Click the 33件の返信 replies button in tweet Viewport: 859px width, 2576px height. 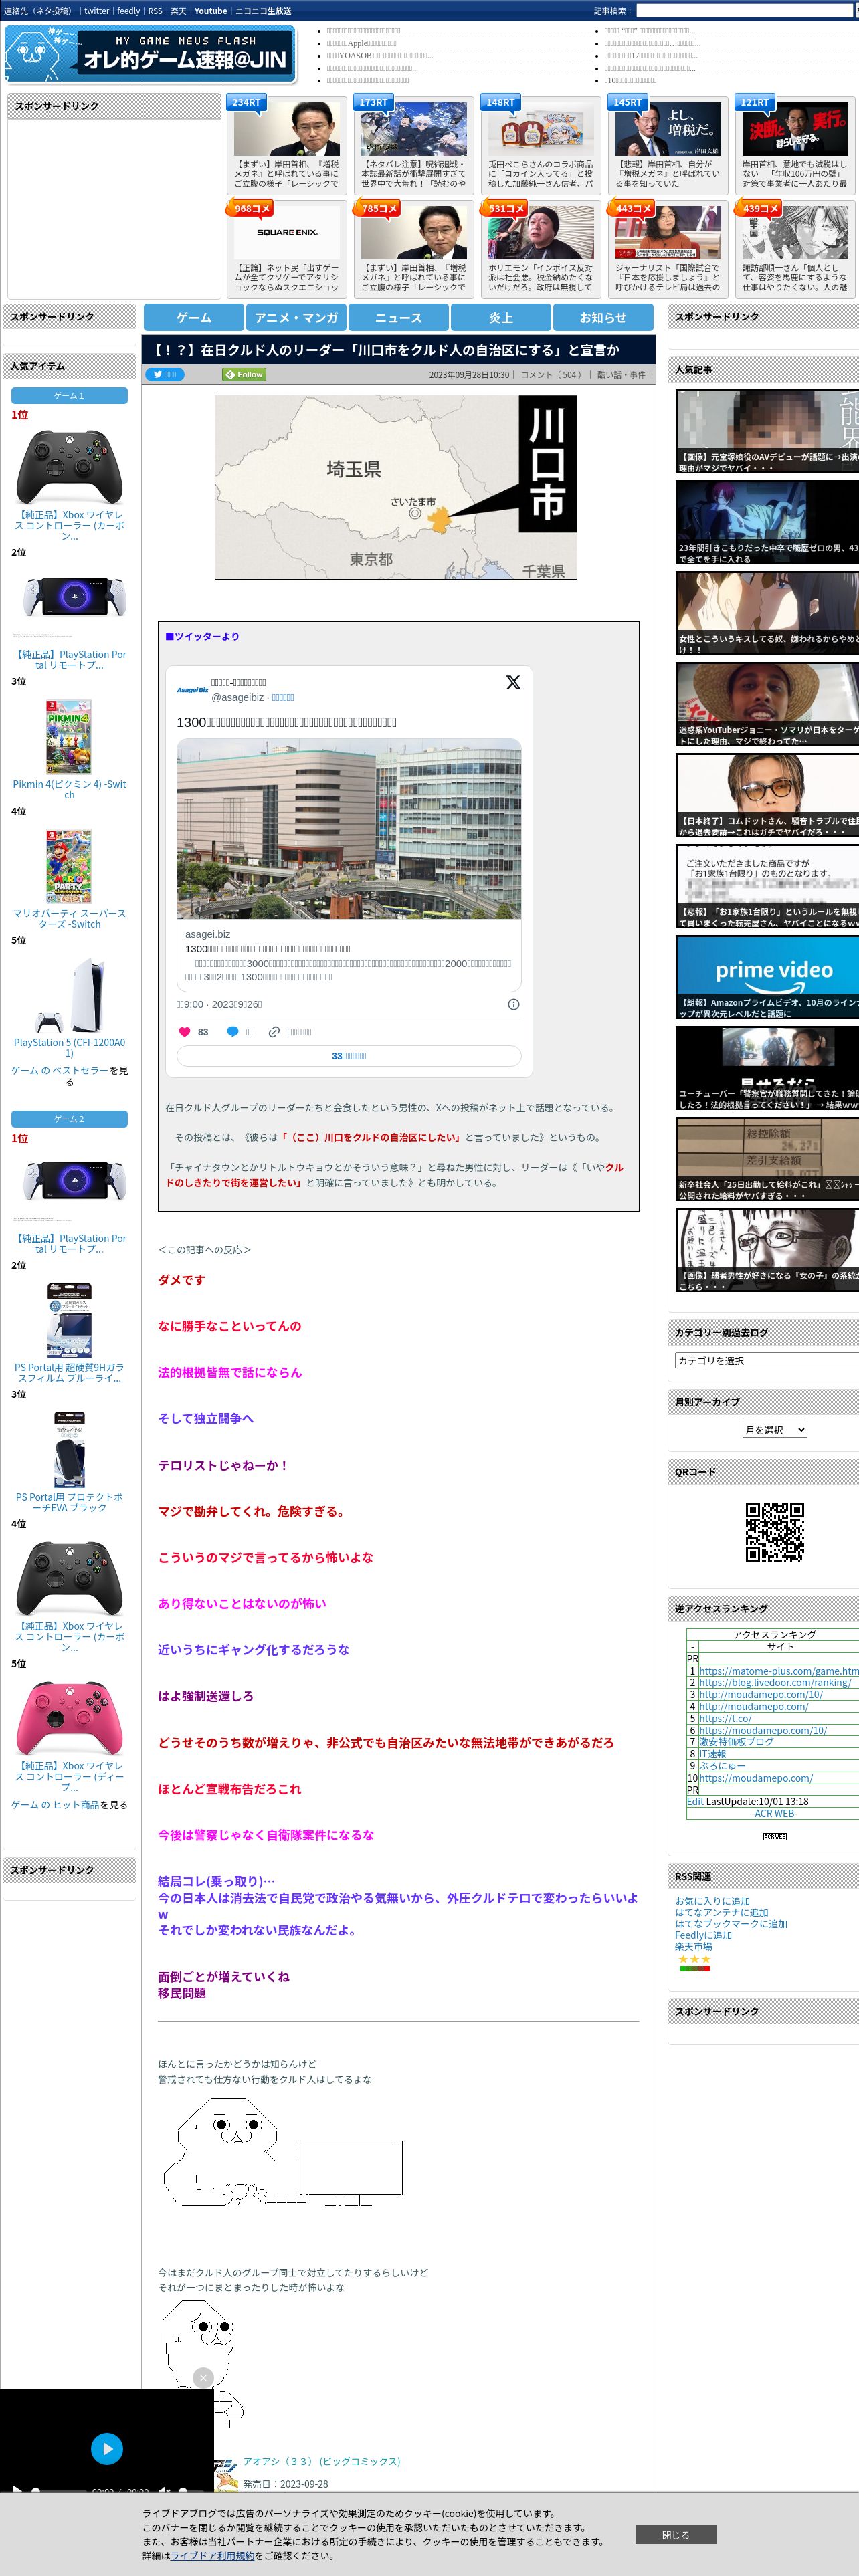click(349, 1056)
